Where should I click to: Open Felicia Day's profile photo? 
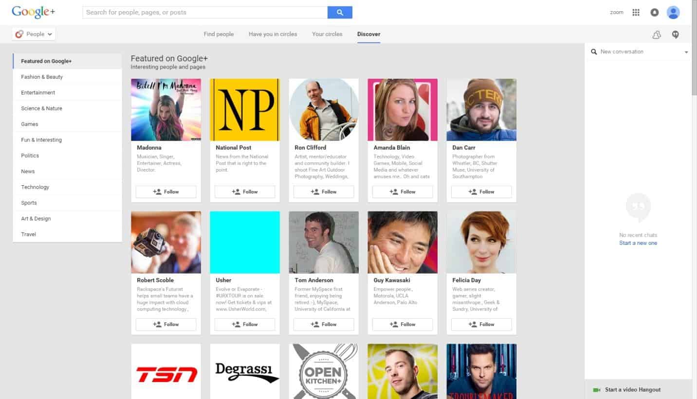(481, 243)
